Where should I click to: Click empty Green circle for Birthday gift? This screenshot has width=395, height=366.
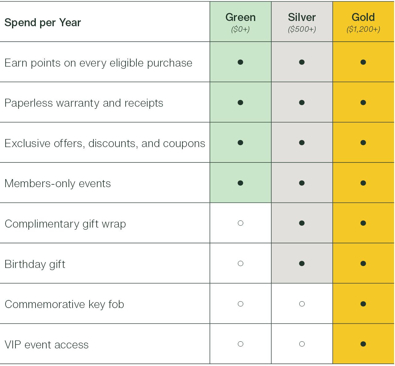241,264
